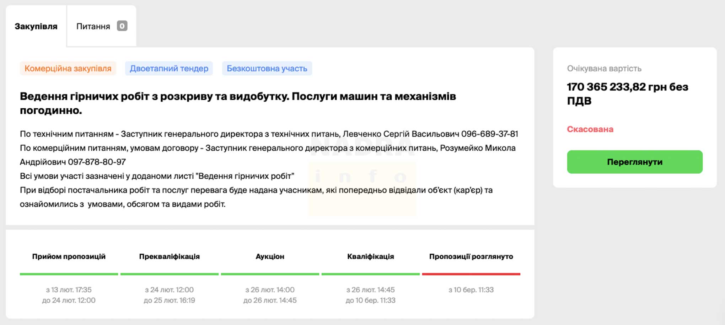This screenshot has width=725, height=325.
Task: Click the Двоетапний тендер label
Action: click(x=169, y=69)
